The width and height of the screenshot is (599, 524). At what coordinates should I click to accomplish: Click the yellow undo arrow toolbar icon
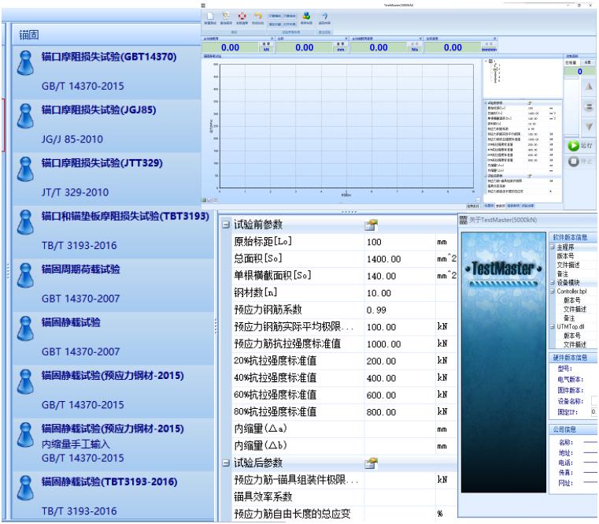click(258, 16)
